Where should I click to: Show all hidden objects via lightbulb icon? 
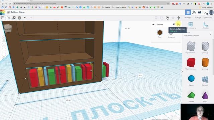coord(156,18)
